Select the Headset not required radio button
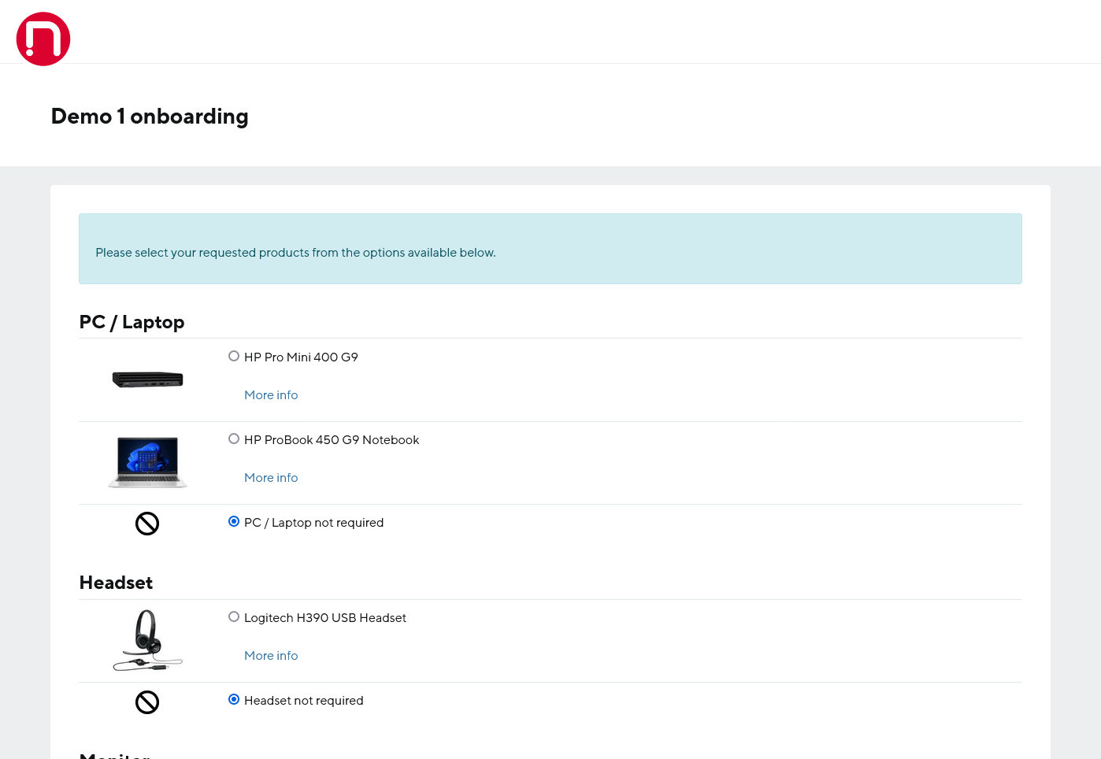This screenshot has width=1101, height=759. 234,699
